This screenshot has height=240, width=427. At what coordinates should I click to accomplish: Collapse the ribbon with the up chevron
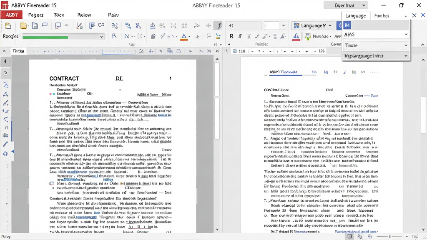point(423,44)
